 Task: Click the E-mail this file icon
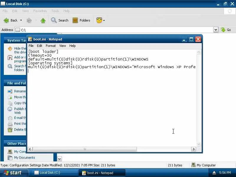coord(10,118)
